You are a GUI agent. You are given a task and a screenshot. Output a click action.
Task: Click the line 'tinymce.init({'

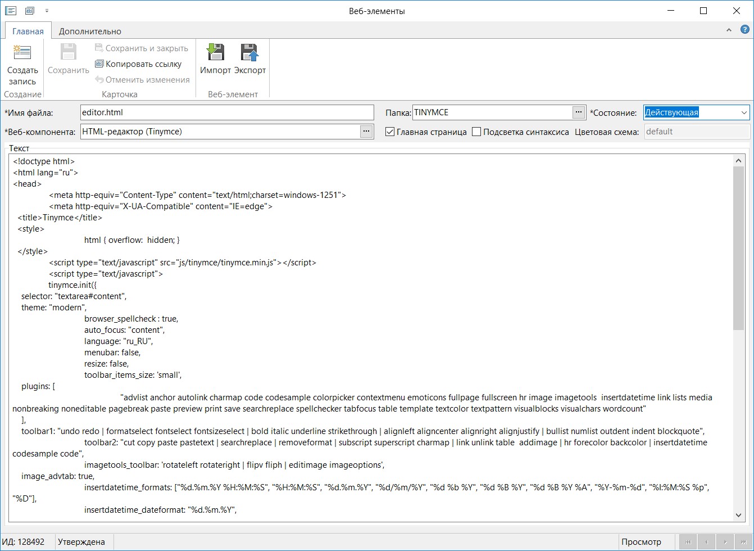click(x=72, y=285)
